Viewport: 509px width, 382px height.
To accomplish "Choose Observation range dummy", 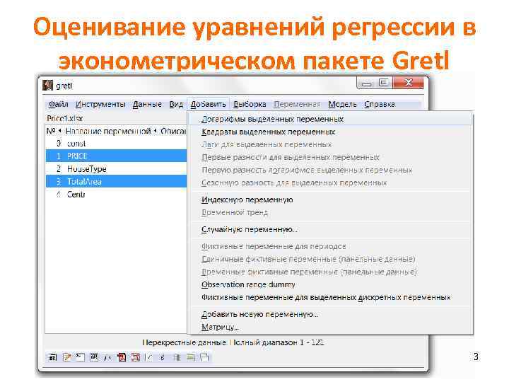I will (330, 284).
